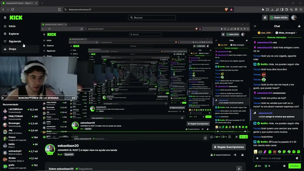
Task: Collapse the chat panel with arrow icon
Action: click(255, 26)
